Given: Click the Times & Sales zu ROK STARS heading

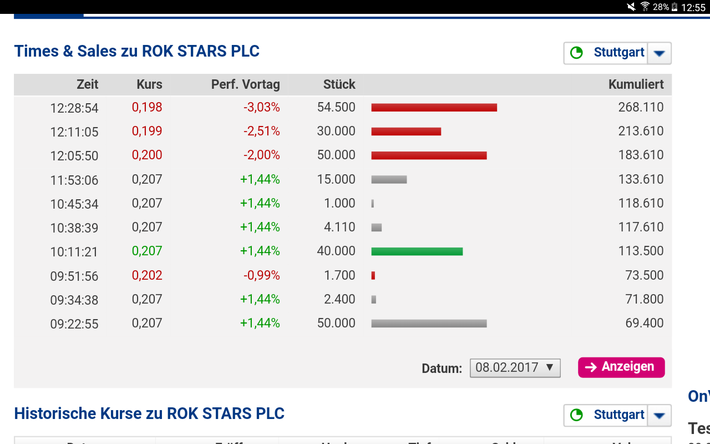Looking at the screenshot, I should [x=137, y=51].
